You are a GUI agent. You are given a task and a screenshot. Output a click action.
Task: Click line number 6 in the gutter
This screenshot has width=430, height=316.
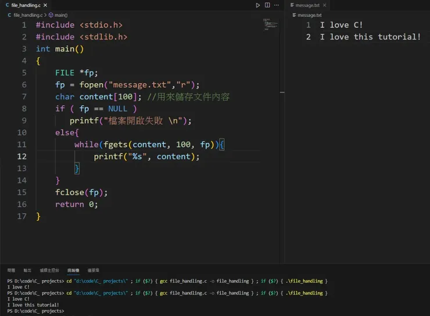pos(24,85)
